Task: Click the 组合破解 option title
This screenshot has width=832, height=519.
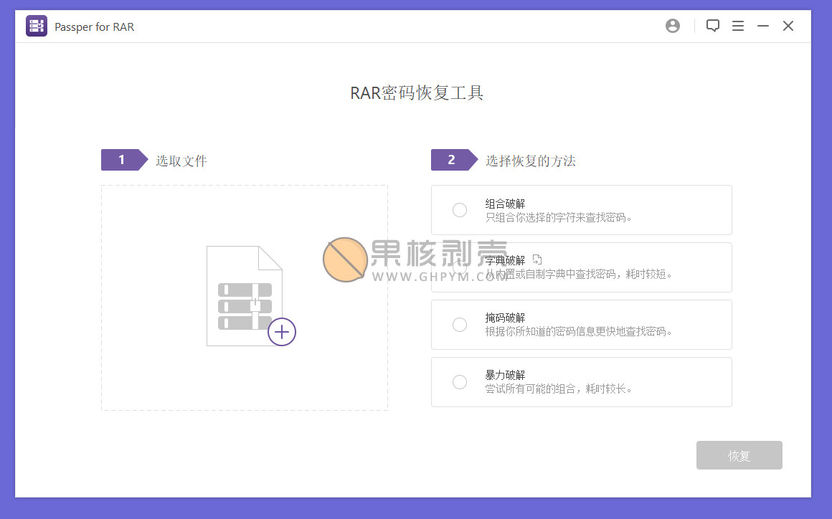Action: [x=505, y=204]
